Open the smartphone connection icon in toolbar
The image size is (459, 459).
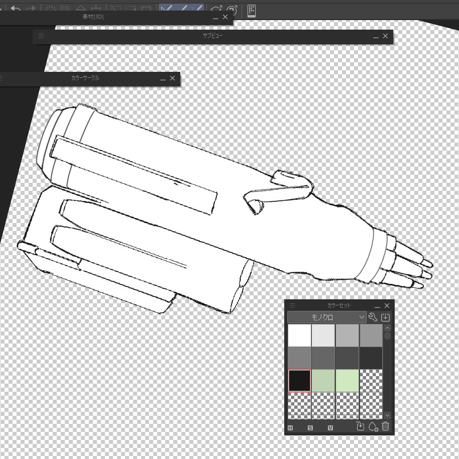252,11
